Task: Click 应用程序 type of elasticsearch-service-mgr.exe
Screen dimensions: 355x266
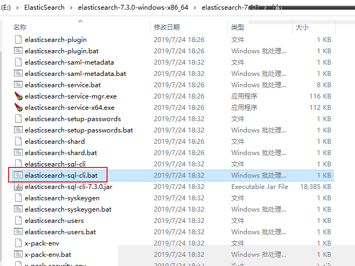Action: (244, 96)
